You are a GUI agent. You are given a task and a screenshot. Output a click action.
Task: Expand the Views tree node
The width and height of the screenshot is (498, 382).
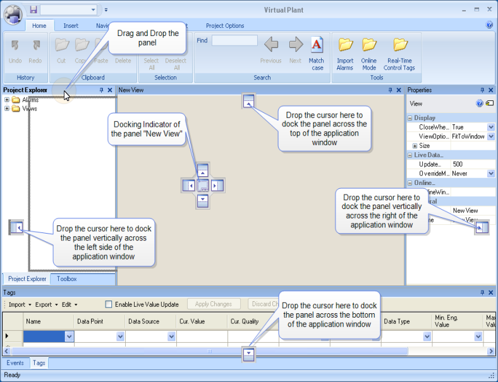(x=7, y=109)
